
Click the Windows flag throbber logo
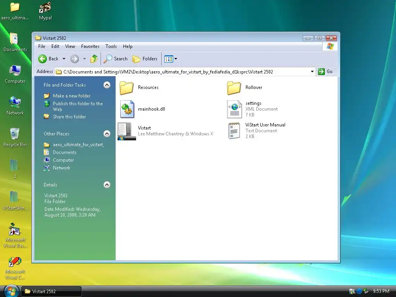[x=330, y=46]
